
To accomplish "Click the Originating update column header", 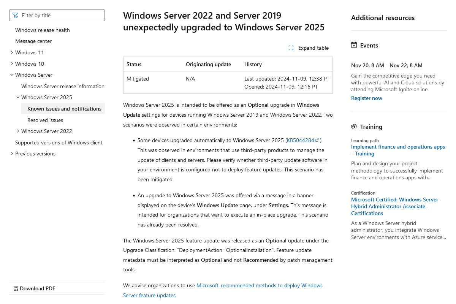I will [x=208, y=64].
